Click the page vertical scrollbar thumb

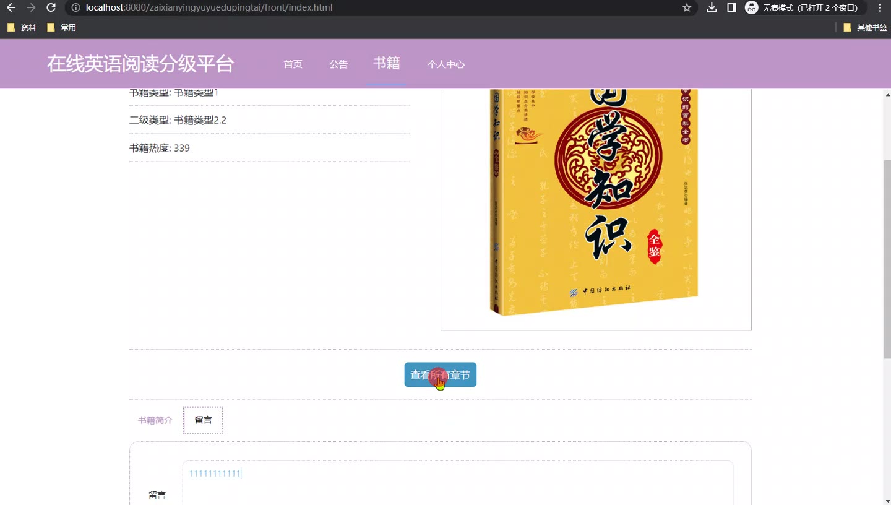click(x=887, y=259)
